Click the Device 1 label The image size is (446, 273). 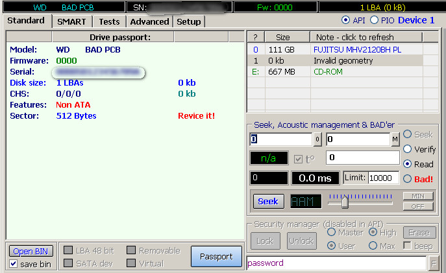click(x=416, y=20)
